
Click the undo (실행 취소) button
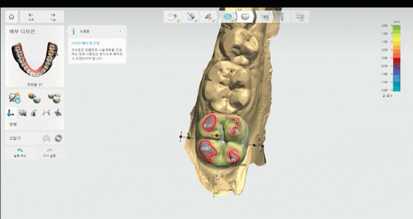20,152
